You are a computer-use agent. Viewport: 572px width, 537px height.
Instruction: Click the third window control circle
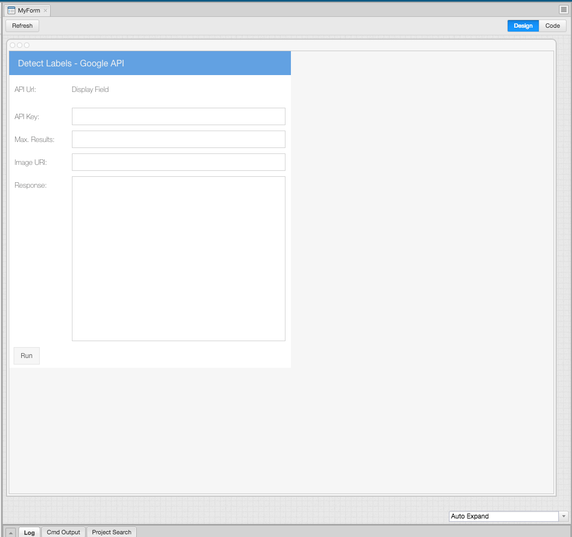coord(27,45)
